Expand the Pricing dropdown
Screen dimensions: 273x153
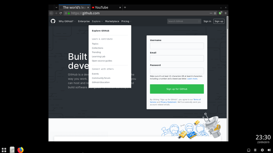126,21
